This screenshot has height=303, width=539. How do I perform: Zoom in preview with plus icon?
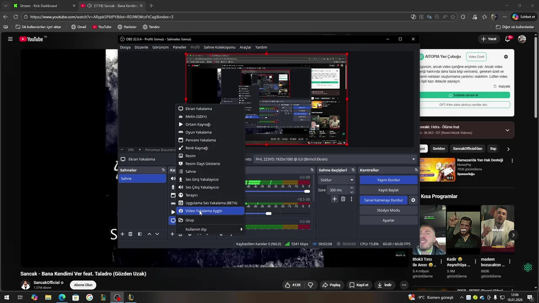(x=139, y=150)
